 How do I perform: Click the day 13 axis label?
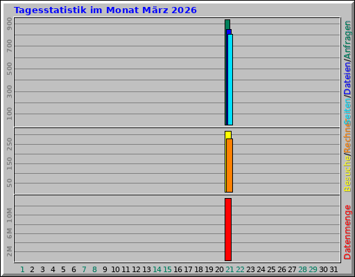coord(146,269)
